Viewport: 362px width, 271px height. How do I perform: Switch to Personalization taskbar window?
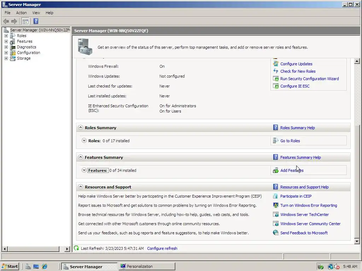coord(147,266)
